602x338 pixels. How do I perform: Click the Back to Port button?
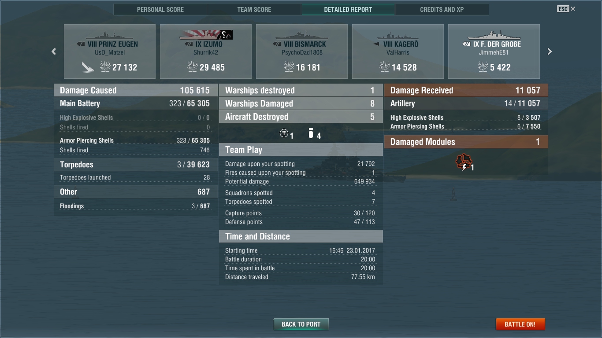tap(301, 324)
